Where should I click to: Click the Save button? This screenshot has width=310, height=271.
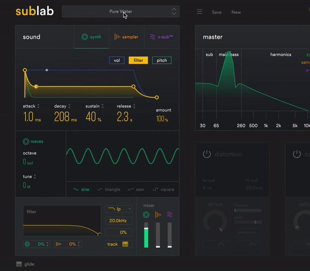216,12
